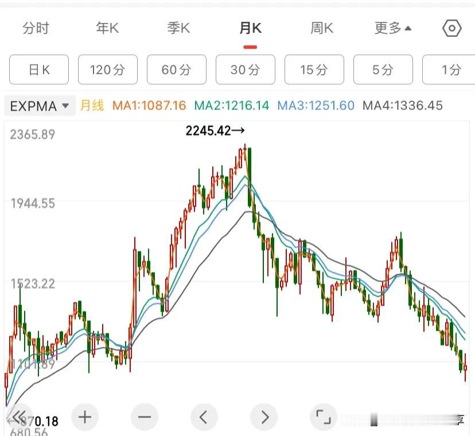Zoom out chart with minus button
Screen dimensions: 475x436
point(145,417)
